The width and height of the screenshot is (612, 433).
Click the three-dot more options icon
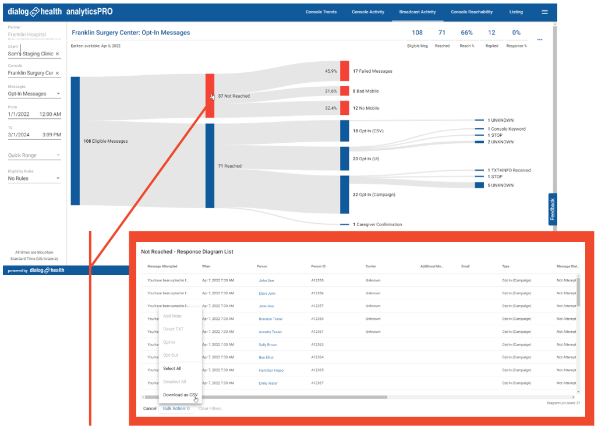539,40
